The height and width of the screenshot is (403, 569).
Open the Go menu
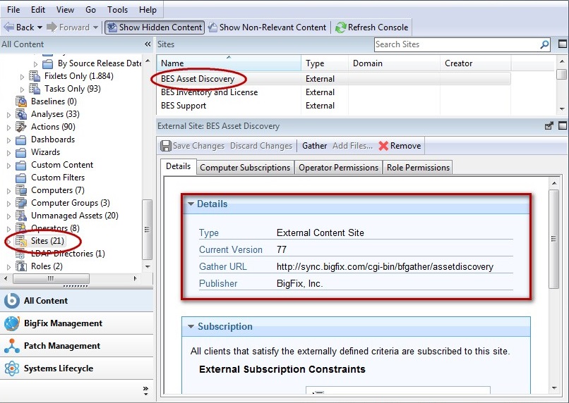pos(90,10)
